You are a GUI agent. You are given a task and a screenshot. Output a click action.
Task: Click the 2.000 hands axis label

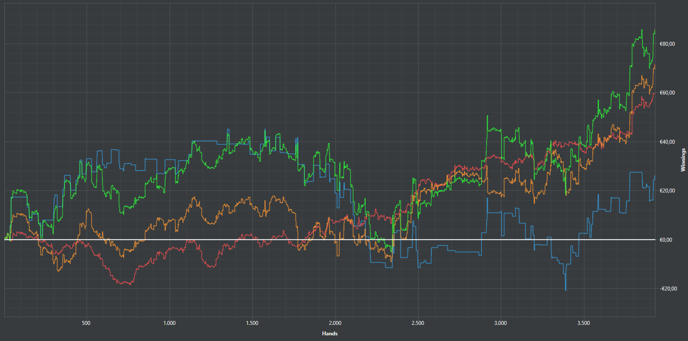pyautogui.click(x=335, y=323)
